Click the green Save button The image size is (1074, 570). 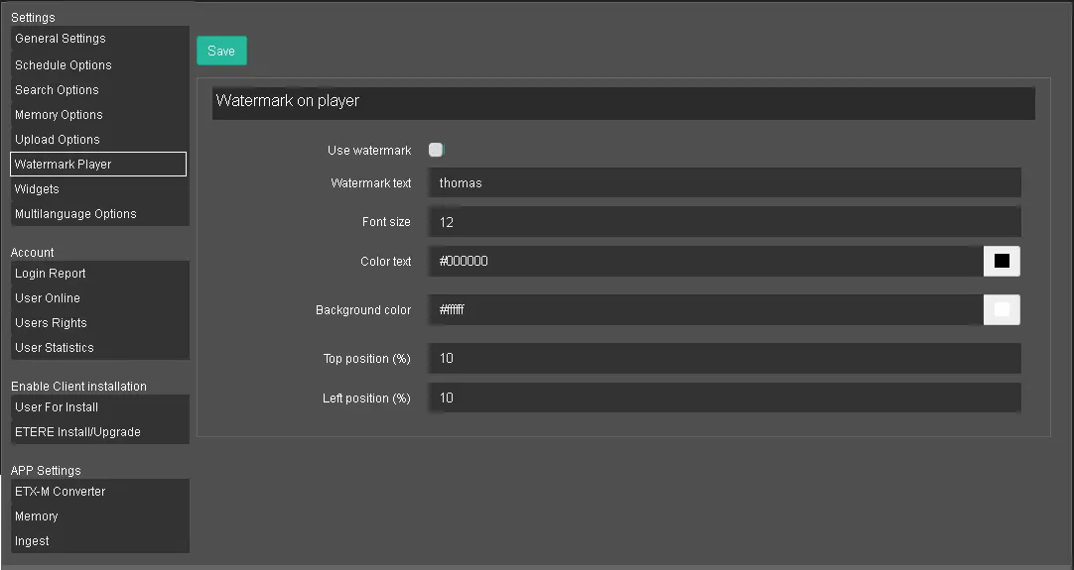click(221, 52)
